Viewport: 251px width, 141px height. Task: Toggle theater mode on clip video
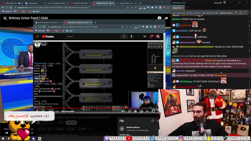[147, 111]
